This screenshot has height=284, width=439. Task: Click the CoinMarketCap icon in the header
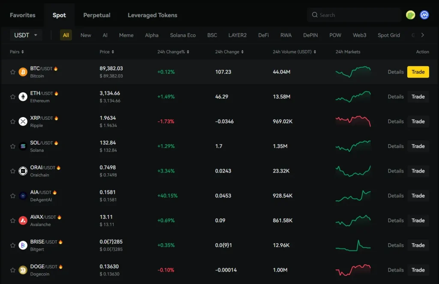tap(424, 15)
